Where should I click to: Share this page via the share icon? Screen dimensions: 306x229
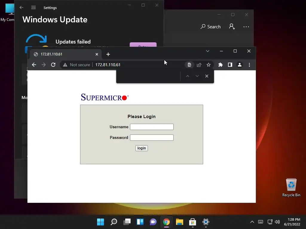coord(199,65)
